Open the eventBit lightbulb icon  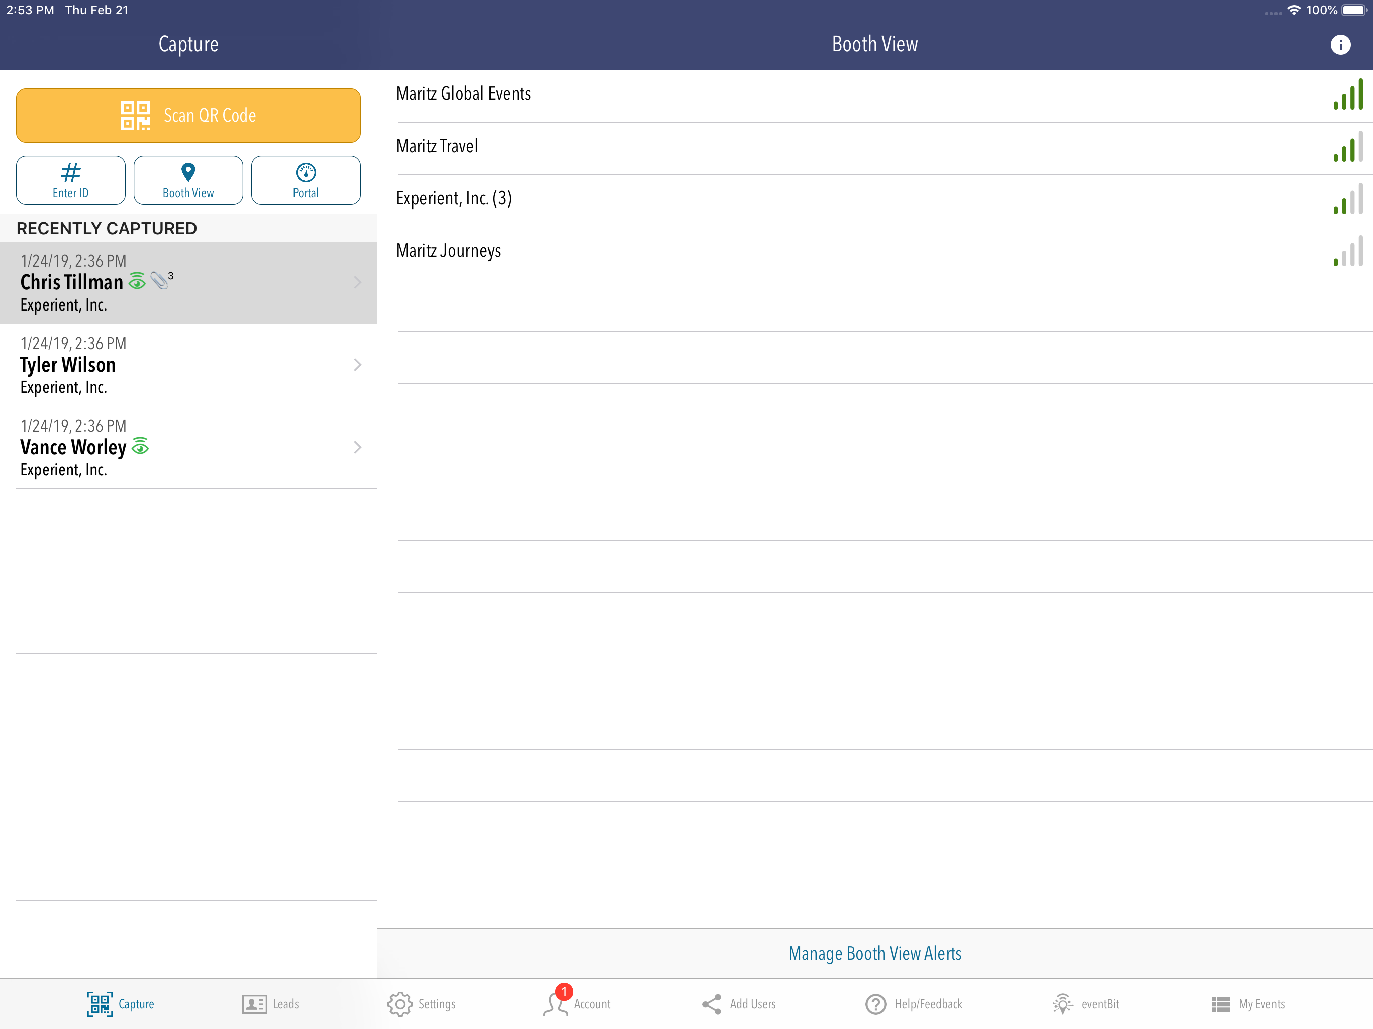click(1062, 1003)
